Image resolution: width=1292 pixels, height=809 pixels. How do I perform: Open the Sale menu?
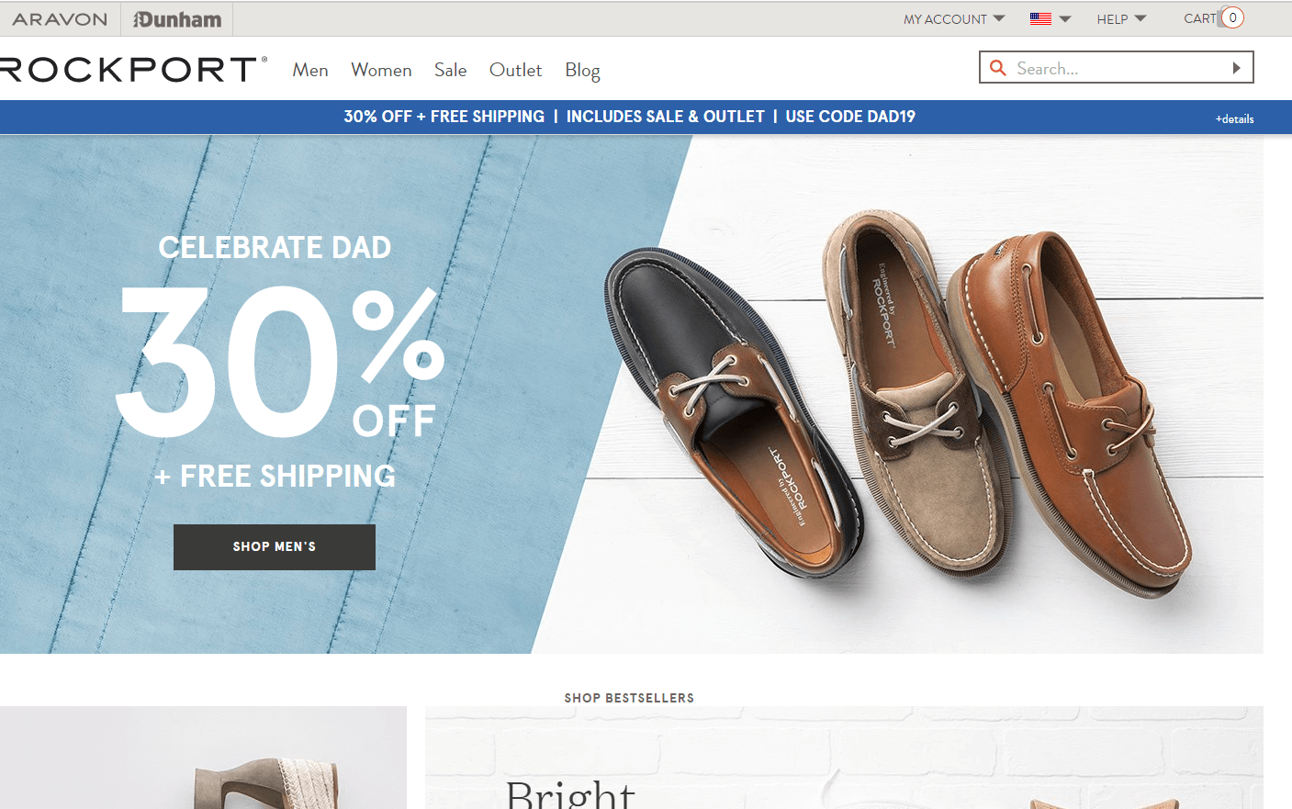(450, 70)
